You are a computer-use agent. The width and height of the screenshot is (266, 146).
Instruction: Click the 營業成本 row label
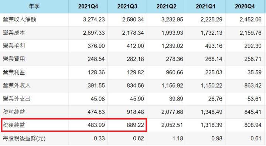[14, 33]
